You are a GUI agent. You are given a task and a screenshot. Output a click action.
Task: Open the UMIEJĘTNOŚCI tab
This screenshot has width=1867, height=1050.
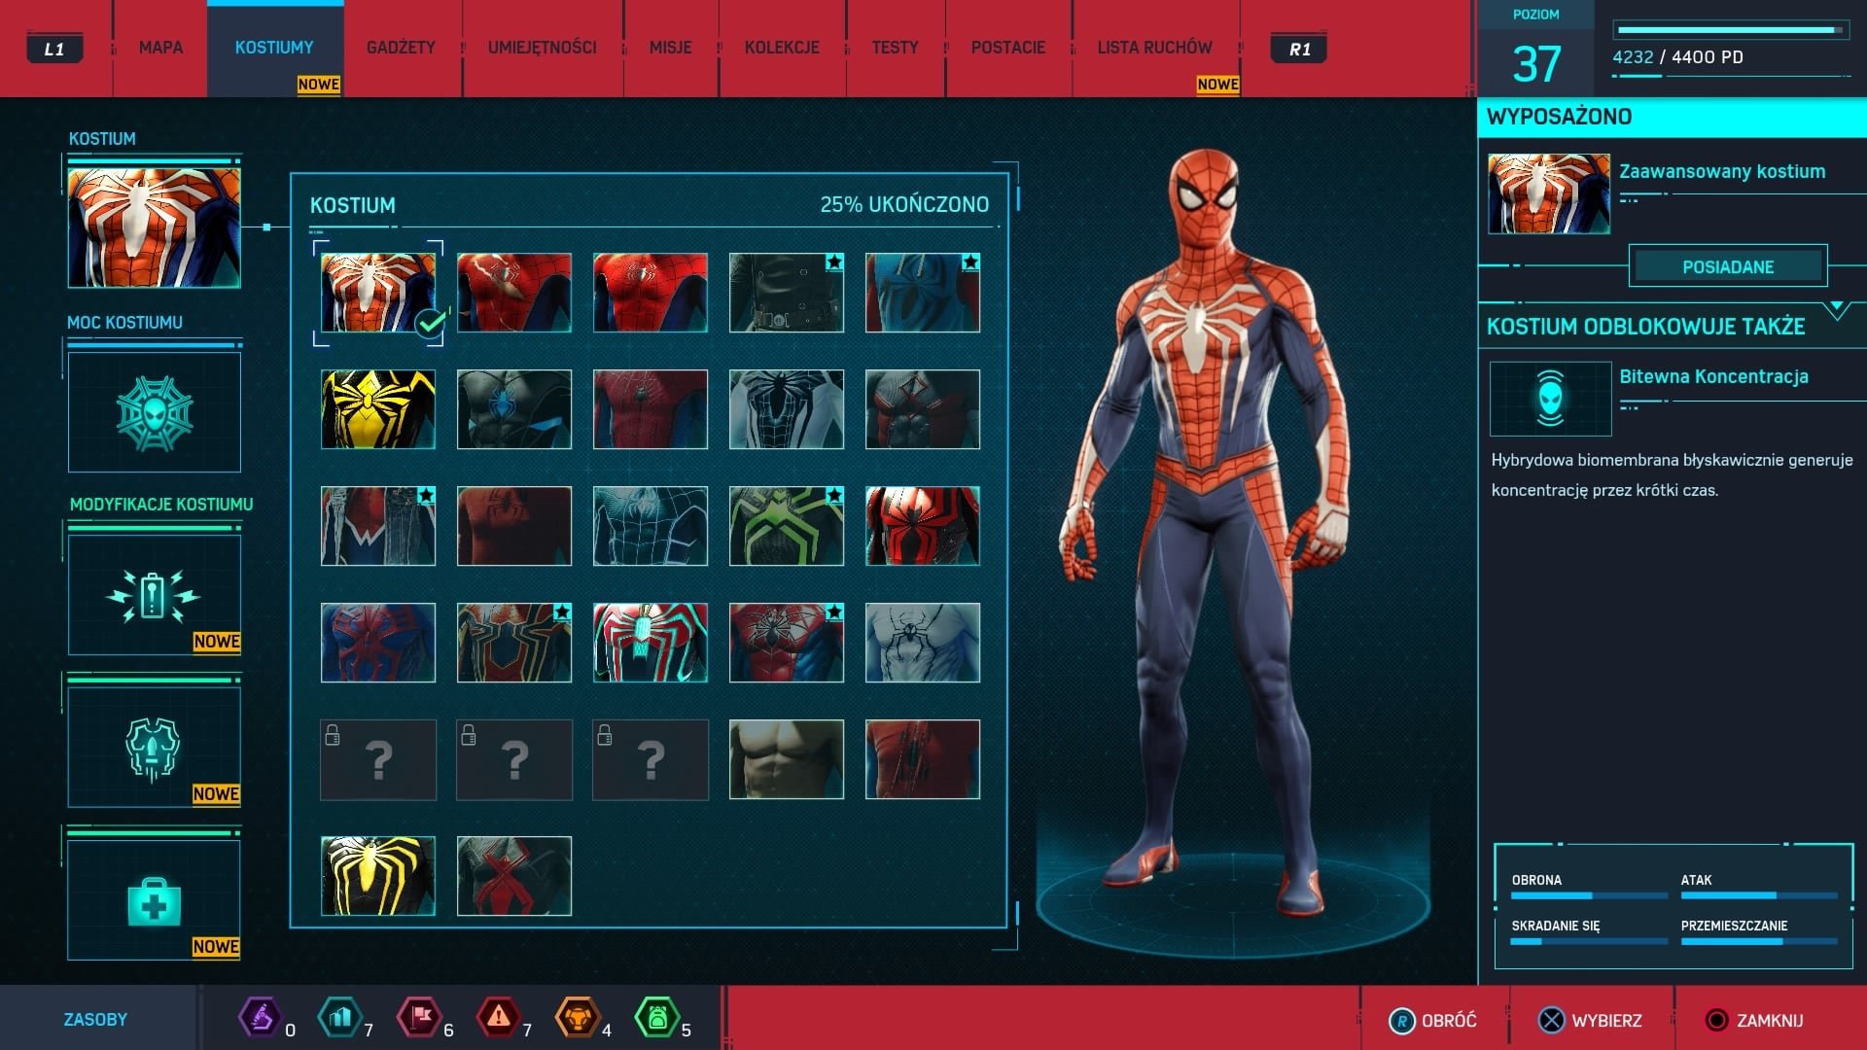click(542, 48)
